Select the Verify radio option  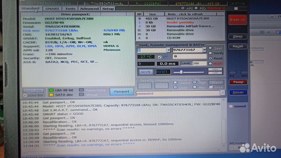(210, 53)
